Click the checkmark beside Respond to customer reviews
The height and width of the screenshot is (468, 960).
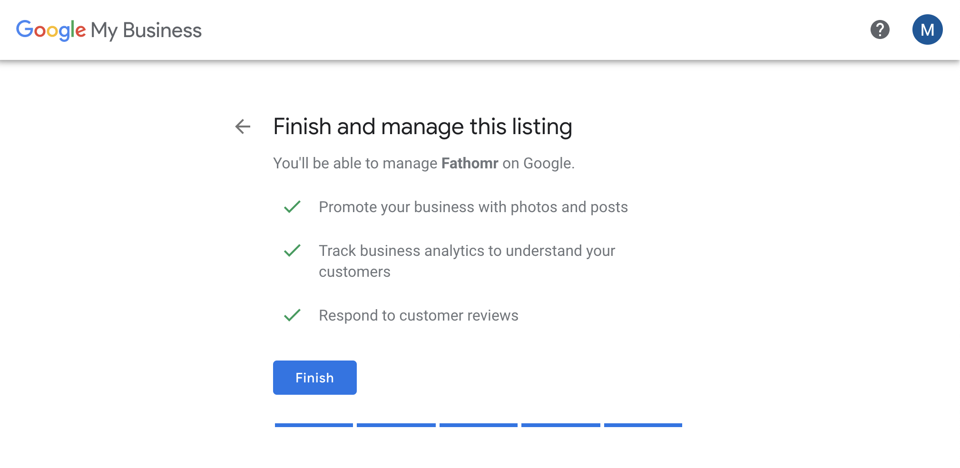pos(292,315)
